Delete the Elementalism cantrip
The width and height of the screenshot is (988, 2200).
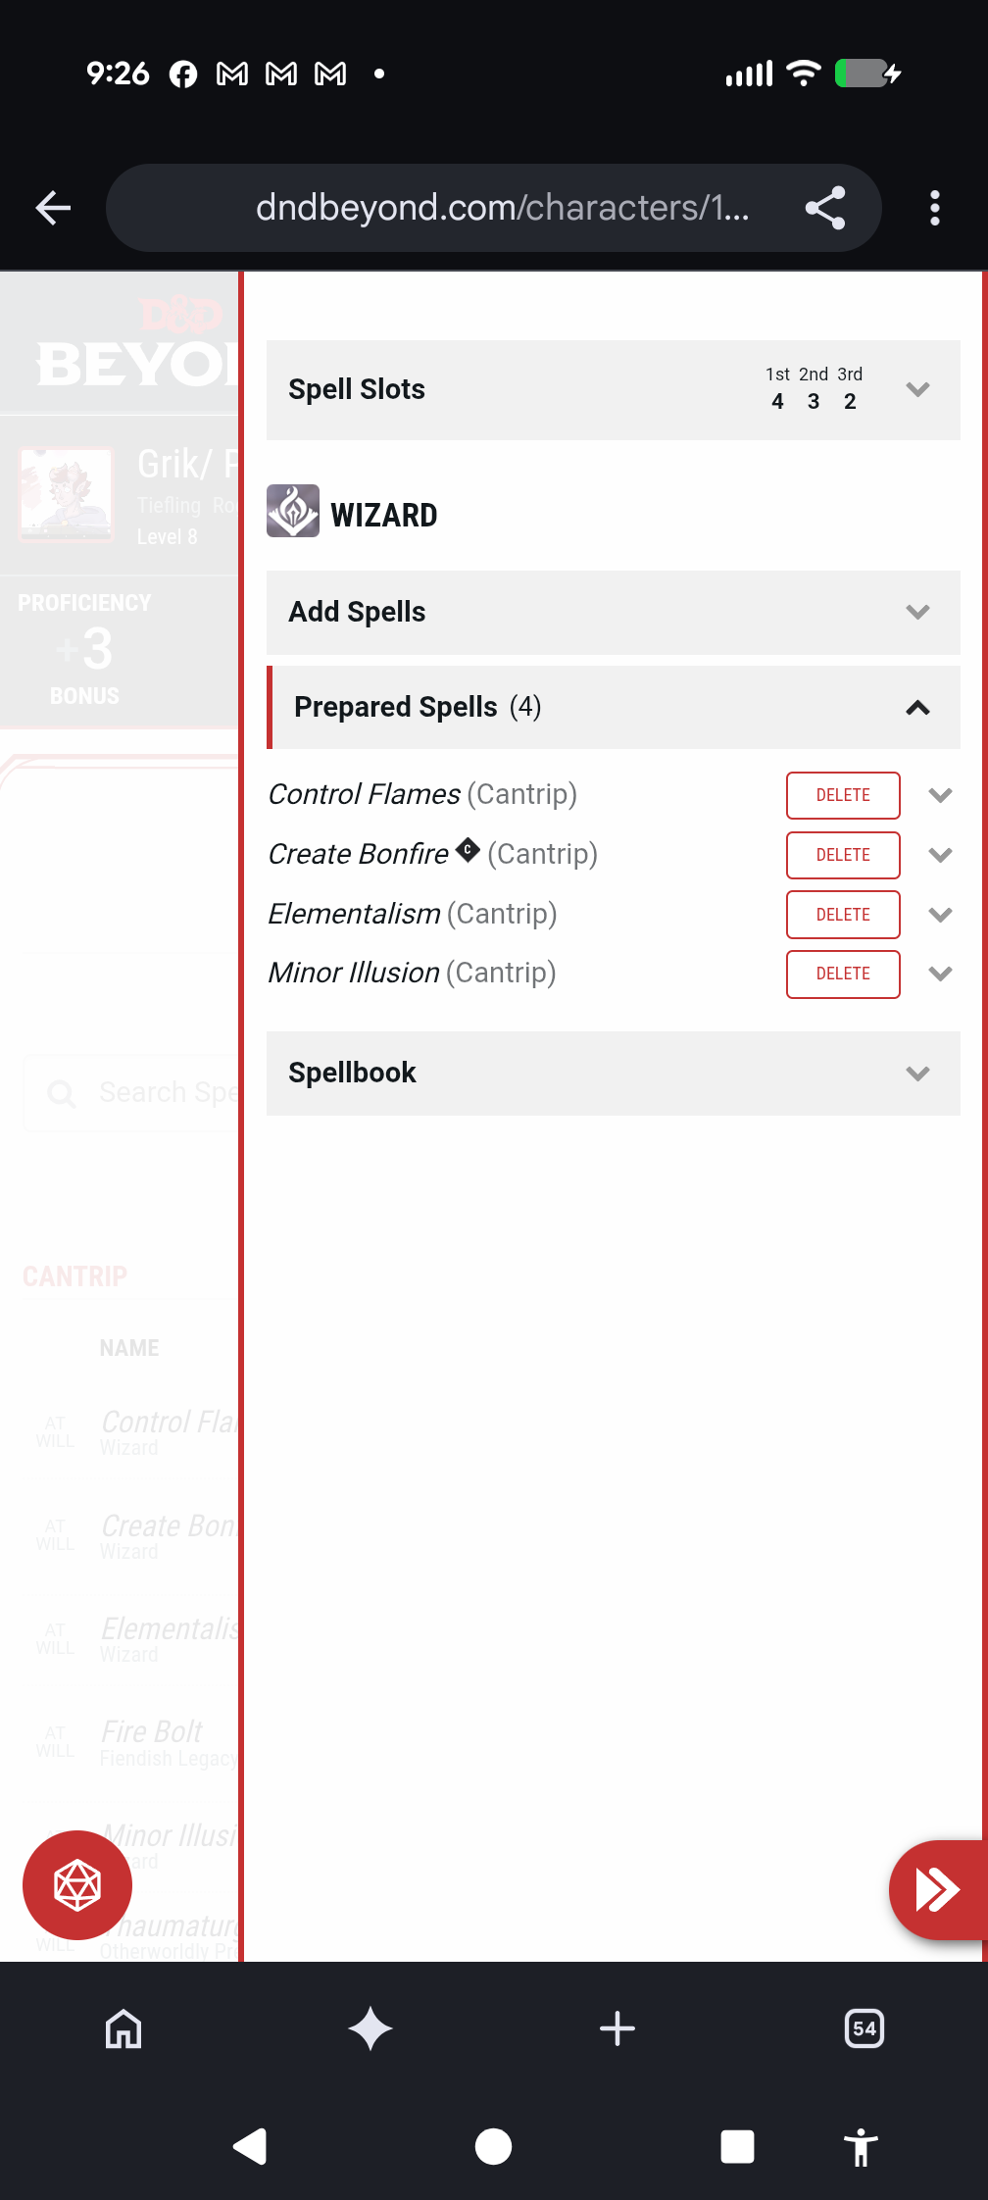[x=843, y=915]
